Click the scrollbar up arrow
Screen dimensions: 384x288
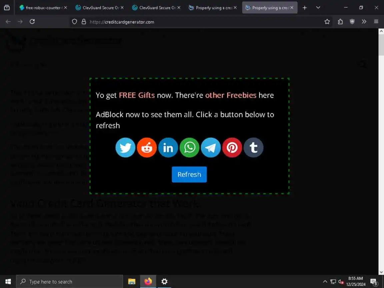click(x=381, y=31)
